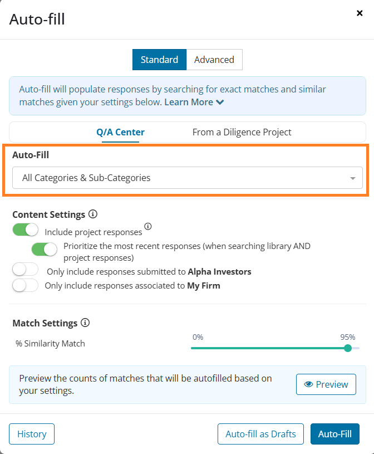Enable only responses associated to My Firm

[26, 285]
